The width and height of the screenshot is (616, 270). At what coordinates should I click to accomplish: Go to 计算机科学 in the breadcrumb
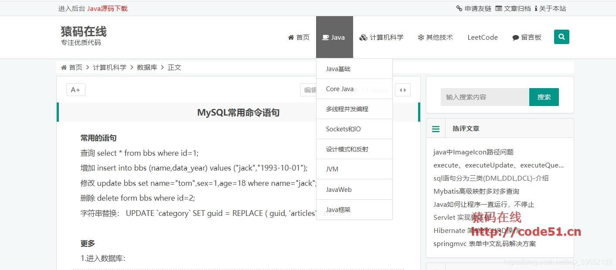(109, 67)
